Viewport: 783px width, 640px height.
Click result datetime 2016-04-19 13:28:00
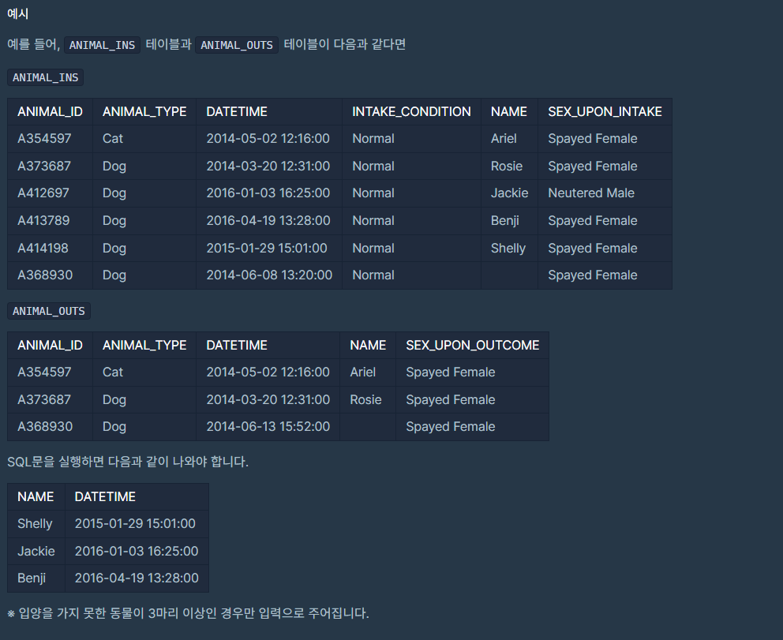137,578
